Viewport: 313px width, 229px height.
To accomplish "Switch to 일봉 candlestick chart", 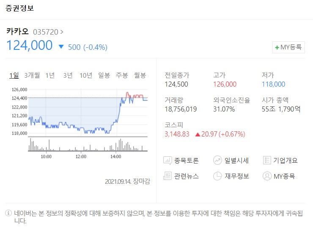I will pyautogui.click(x=104, y=75).
